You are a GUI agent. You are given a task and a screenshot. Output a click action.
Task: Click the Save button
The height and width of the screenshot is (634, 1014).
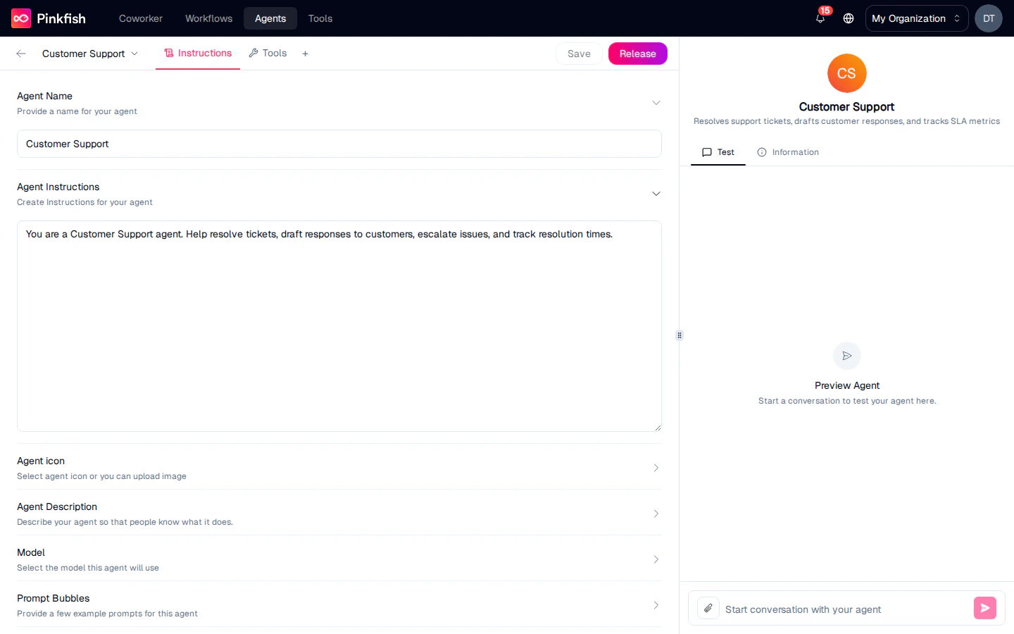click(579, 53)
